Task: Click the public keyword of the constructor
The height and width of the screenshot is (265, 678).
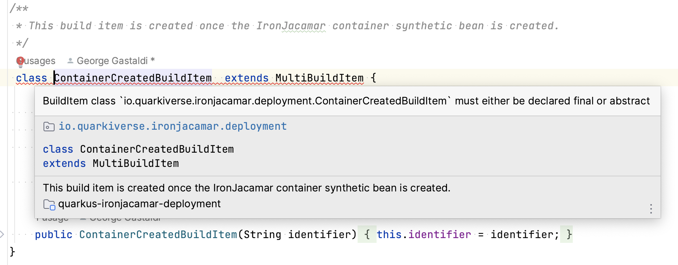Action: tap(54, 235)
